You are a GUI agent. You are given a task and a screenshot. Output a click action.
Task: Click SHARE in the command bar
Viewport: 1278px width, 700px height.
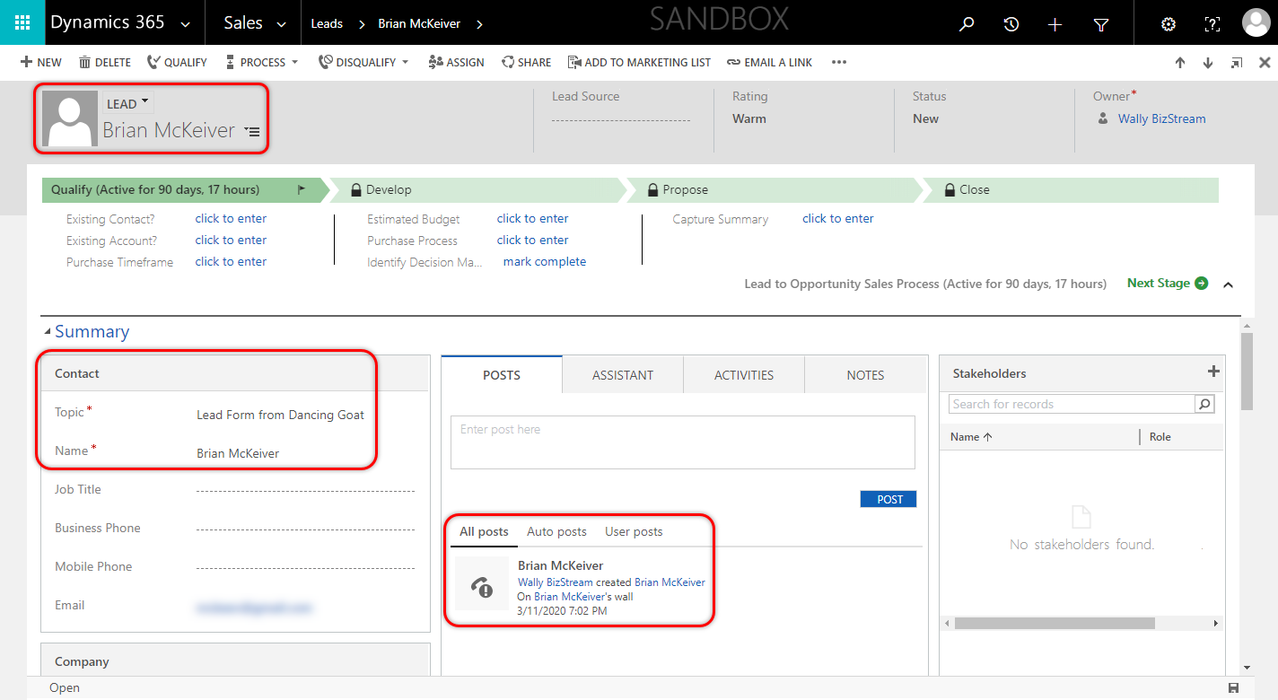(527, 62)
